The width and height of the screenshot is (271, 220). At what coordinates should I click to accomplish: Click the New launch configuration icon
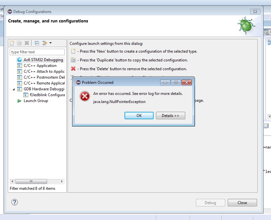[12, 43]
